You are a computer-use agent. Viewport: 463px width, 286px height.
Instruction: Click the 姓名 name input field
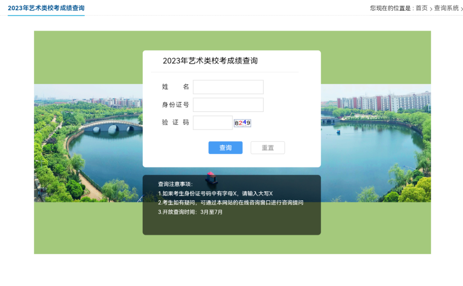[x=228, y=87]
